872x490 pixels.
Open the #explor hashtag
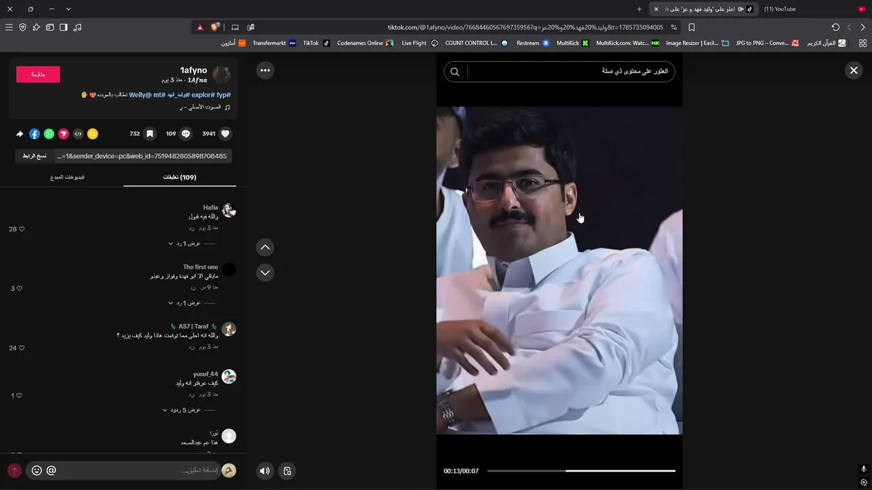tap(202, 95)
